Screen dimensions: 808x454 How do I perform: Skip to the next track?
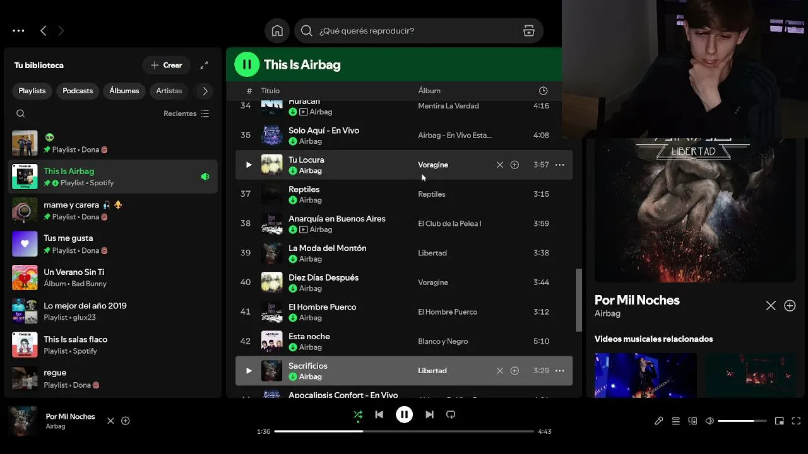(429, 414)
